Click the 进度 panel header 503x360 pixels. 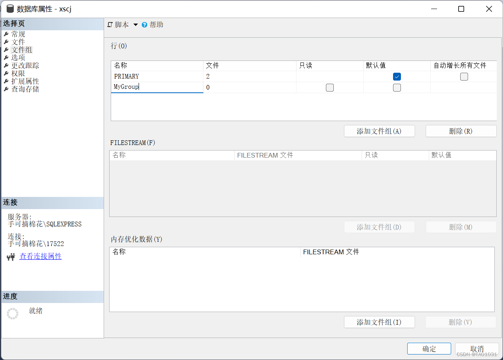pyautogui.click(x=52, y=297)
